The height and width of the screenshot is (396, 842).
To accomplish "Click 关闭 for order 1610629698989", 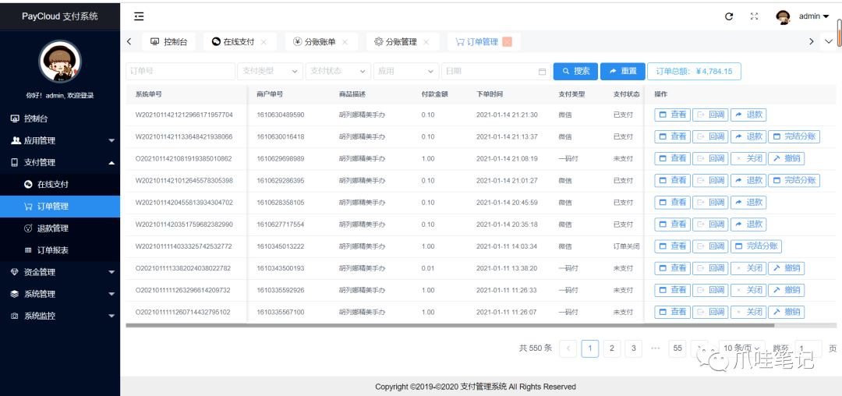I will pyautogui.click(x=748, y=158).
